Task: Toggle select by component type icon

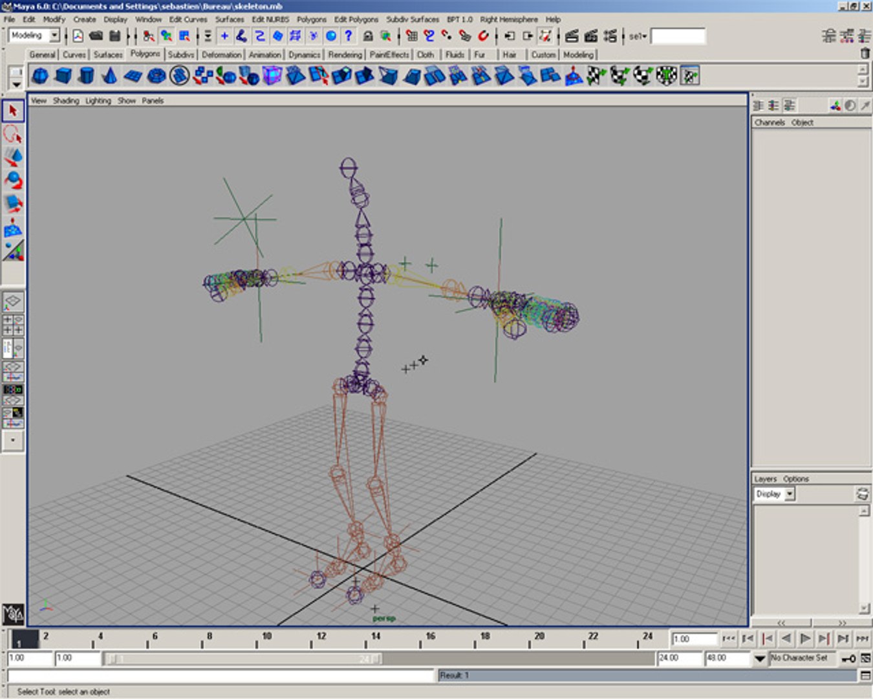Action: pos(185,36)
